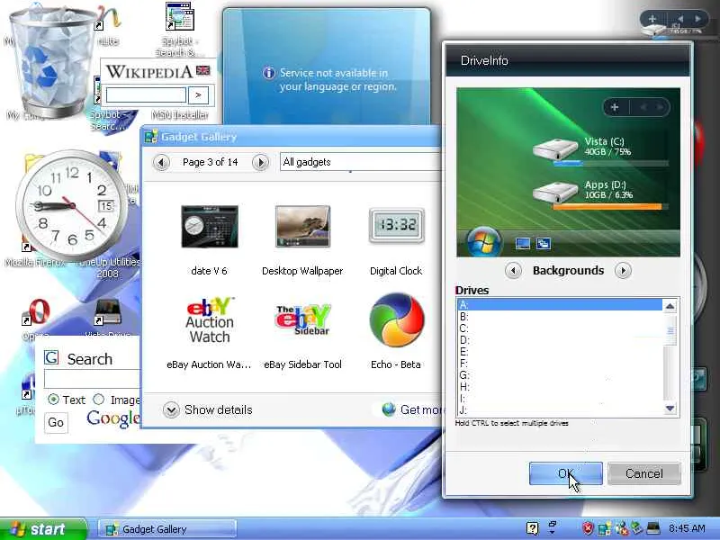Screen dimensions: 720x540
Task: Select drive H: in Drives list
Action: coord(560,387)
